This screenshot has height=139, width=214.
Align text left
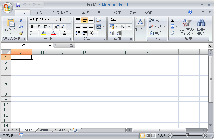click(x=78, y=27)
